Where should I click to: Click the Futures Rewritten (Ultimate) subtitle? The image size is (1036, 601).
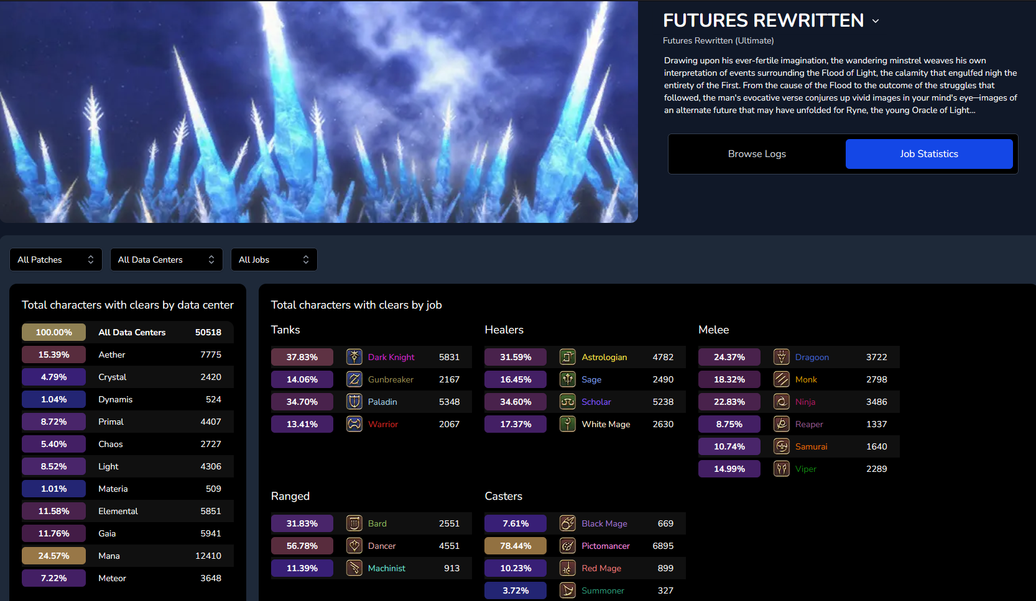pyautogui.click(x=718, y=40)
